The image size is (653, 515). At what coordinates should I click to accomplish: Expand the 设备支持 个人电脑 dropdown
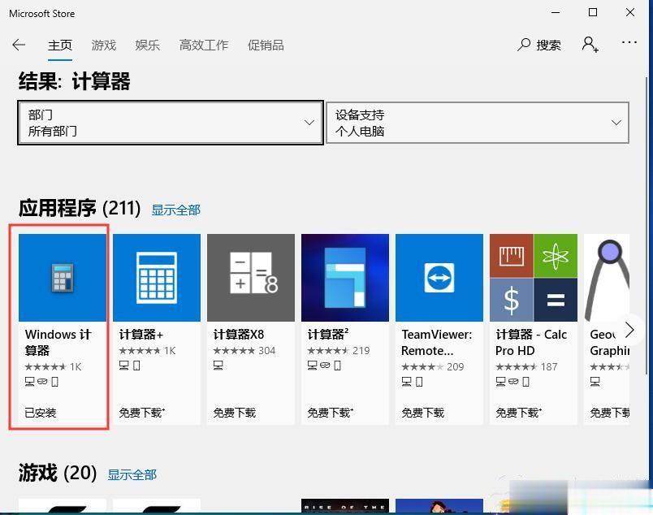click(x=478, y=123)
